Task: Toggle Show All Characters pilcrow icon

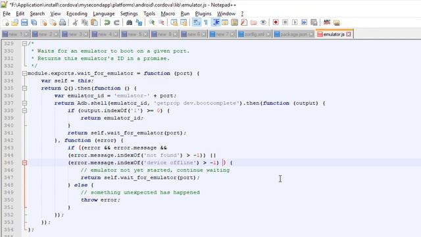Action: pos(206,22)
